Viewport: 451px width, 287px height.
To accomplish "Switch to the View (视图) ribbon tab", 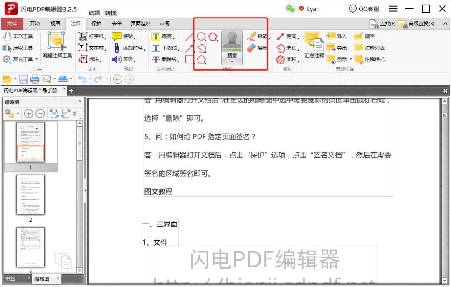I will pyautogui.click(x=55, y=24).
